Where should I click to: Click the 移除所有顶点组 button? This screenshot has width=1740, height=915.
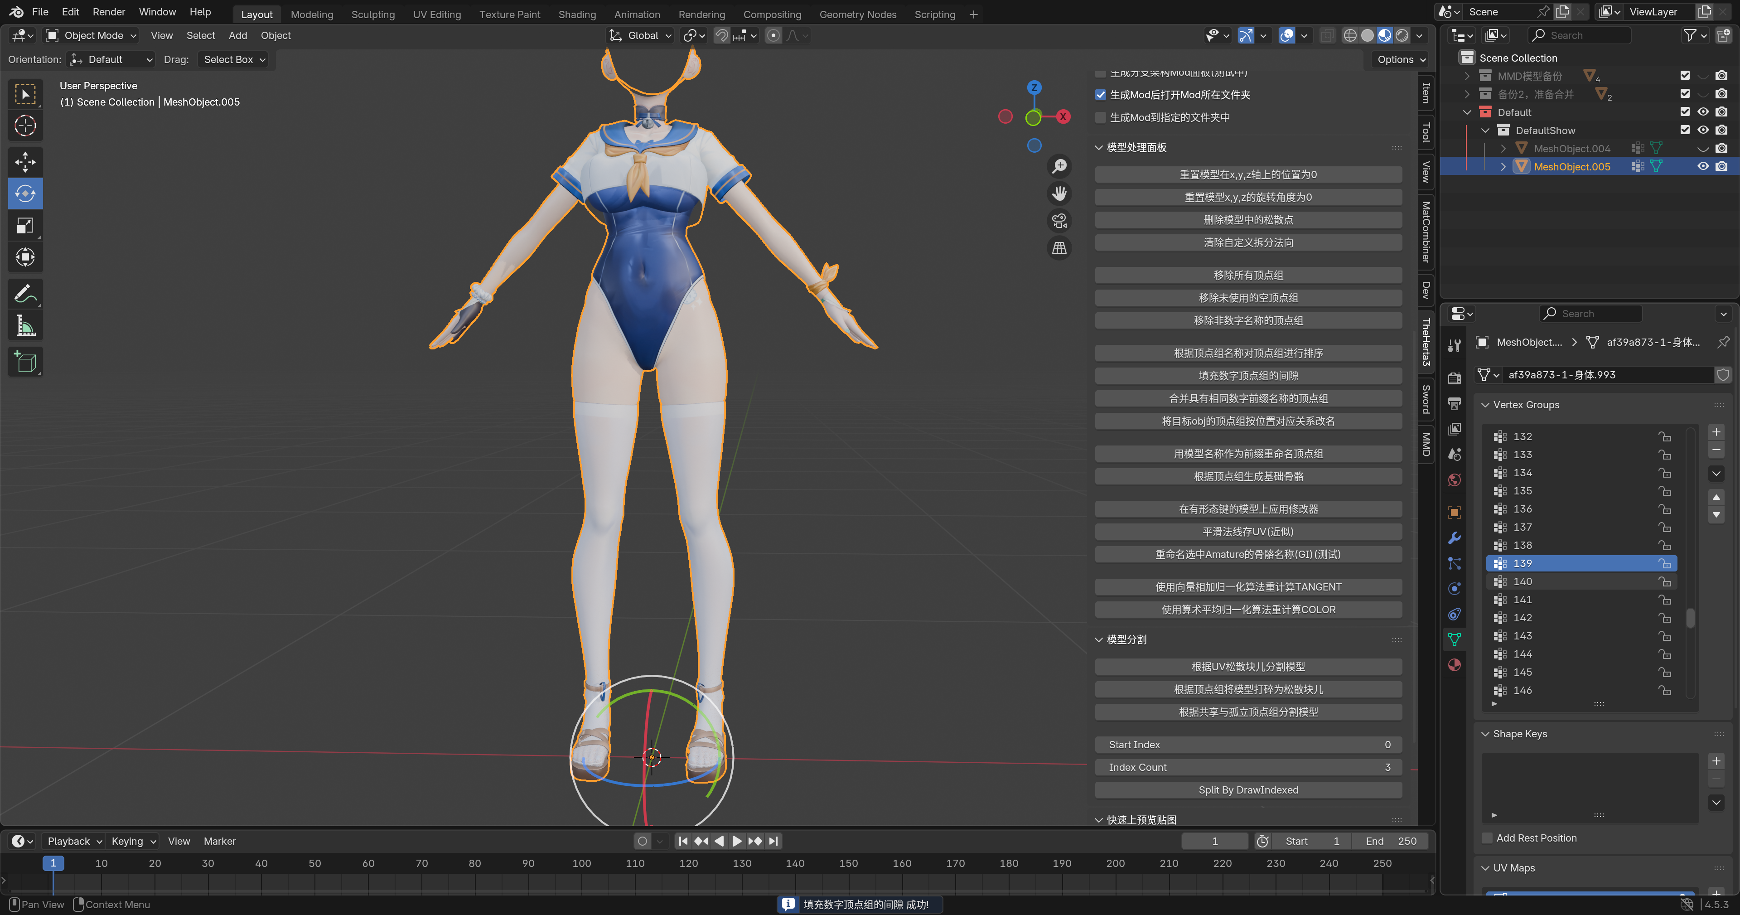[1247, 275]
